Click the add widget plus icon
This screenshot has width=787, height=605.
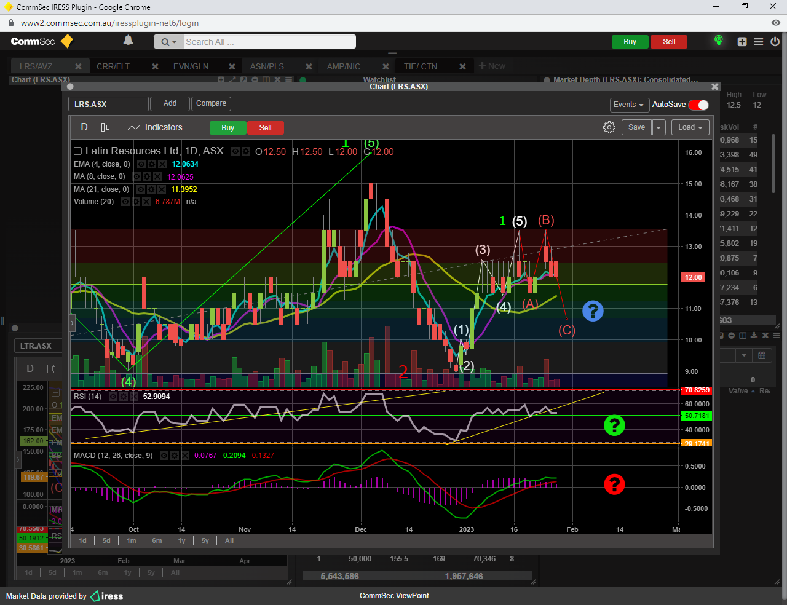pos(742,42)
